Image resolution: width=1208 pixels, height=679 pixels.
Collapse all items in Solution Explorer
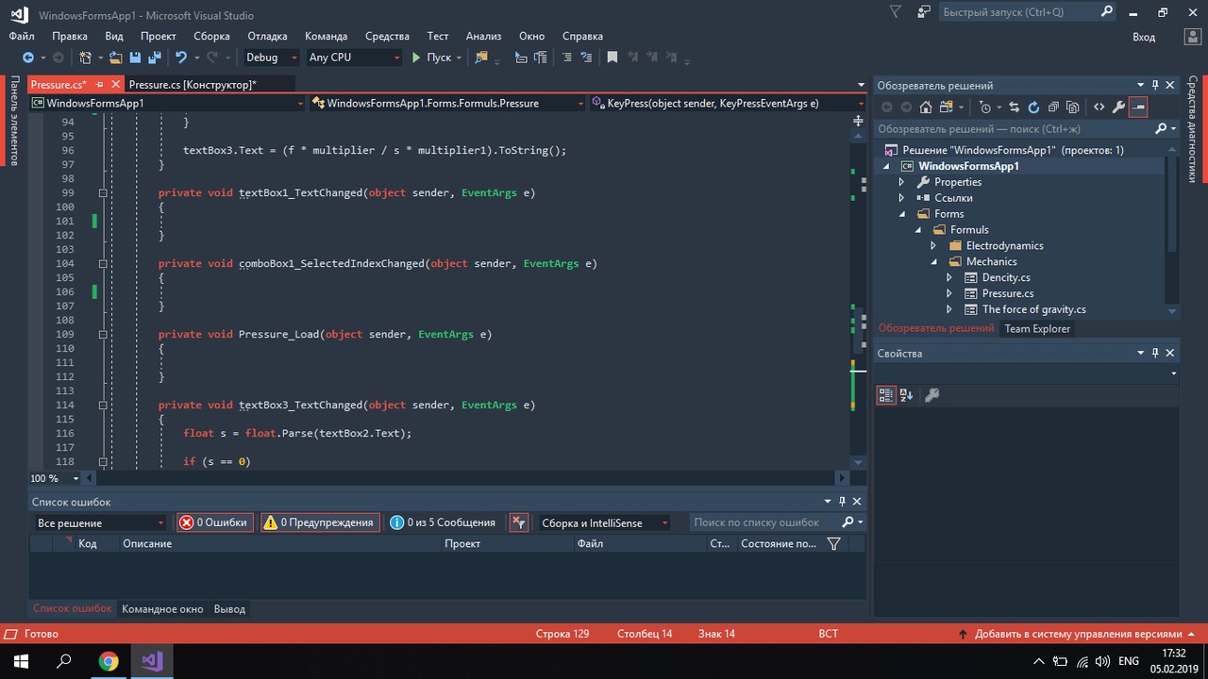tap(1053, 108)
